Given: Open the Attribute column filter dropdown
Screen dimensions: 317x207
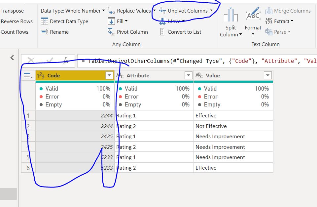Looking at the screenshot, I should 188,75.
